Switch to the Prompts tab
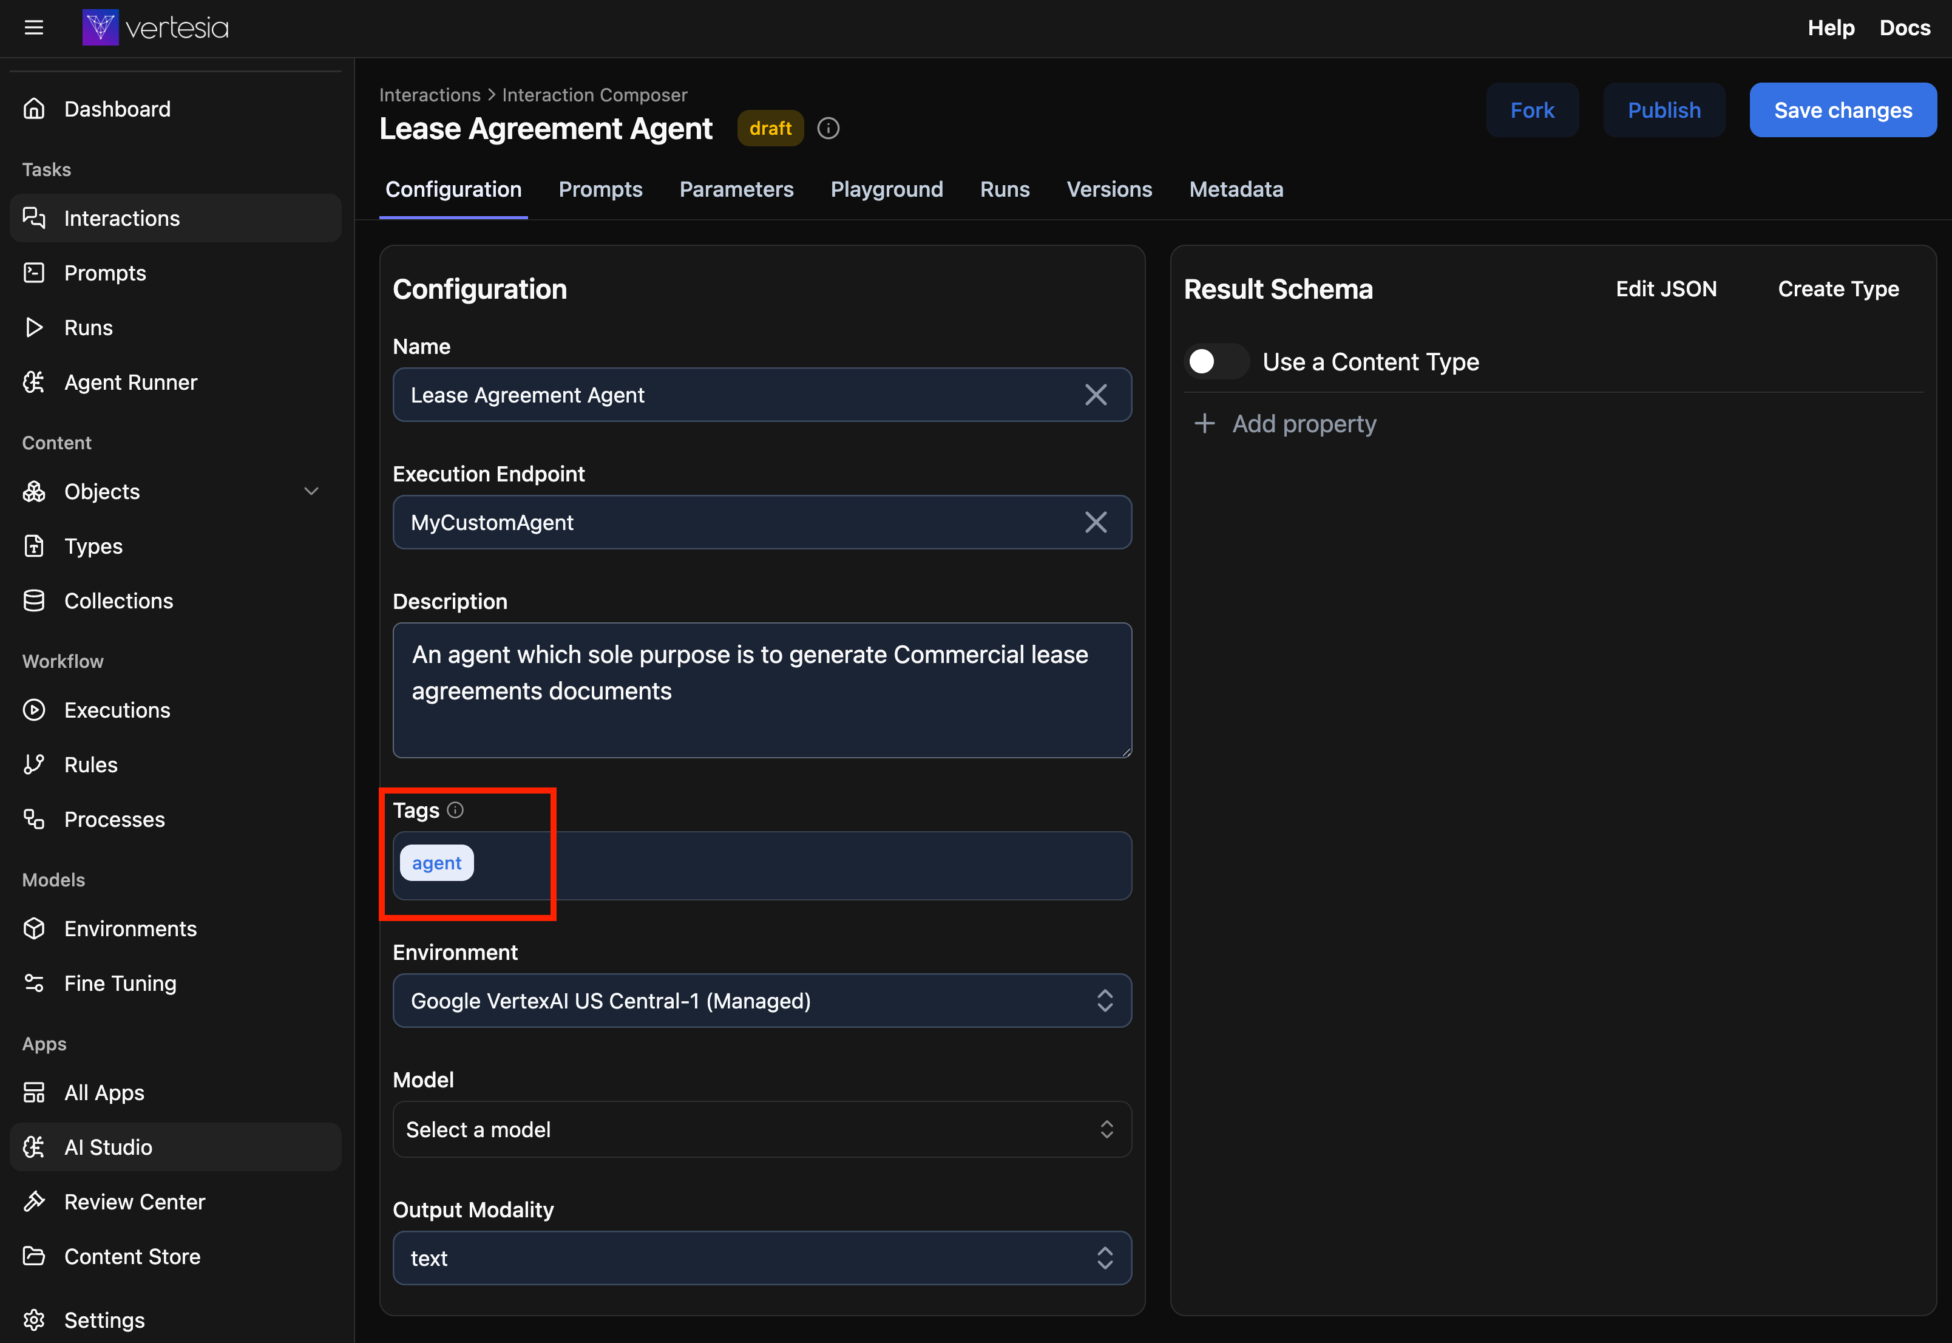Image resolution: width=1952 pixels, height=1343 pixels. pos(600,189)
